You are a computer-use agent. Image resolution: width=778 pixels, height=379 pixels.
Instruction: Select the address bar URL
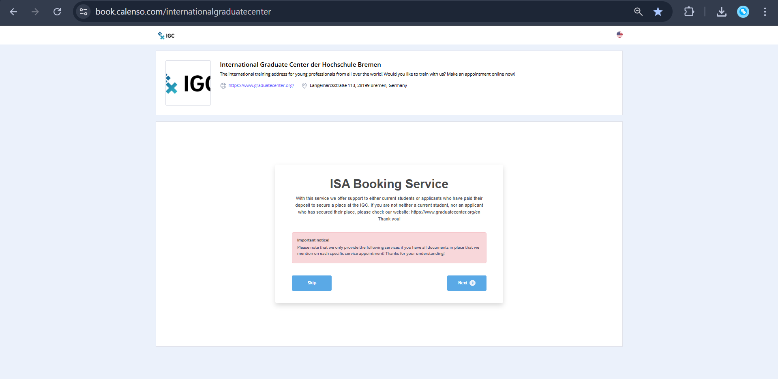(x=183, y=12)
